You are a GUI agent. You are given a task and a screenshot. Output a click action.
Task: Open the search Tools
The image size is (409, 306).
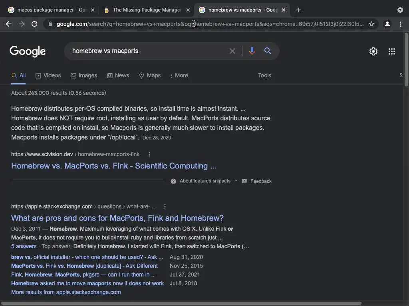tap(264, 75)
